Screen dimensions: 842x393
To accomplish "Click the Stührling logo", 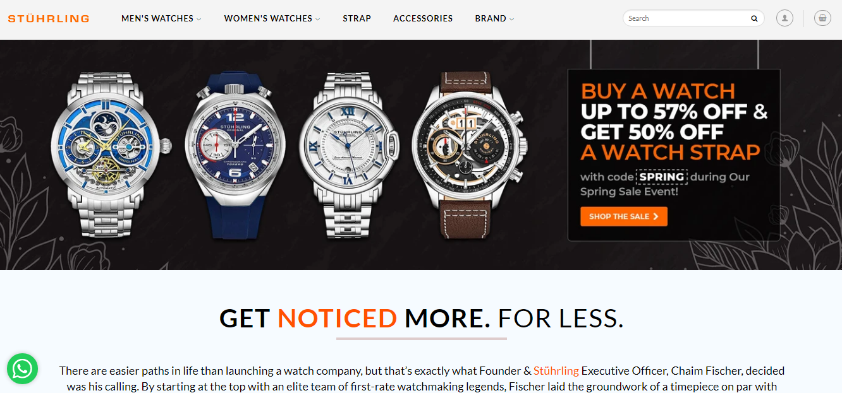I will (x=49, y=18).
